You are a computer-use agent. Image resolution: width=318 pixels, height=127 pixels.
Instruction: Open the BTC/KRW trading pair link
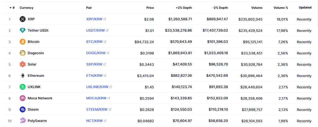[x=94, y=42]
